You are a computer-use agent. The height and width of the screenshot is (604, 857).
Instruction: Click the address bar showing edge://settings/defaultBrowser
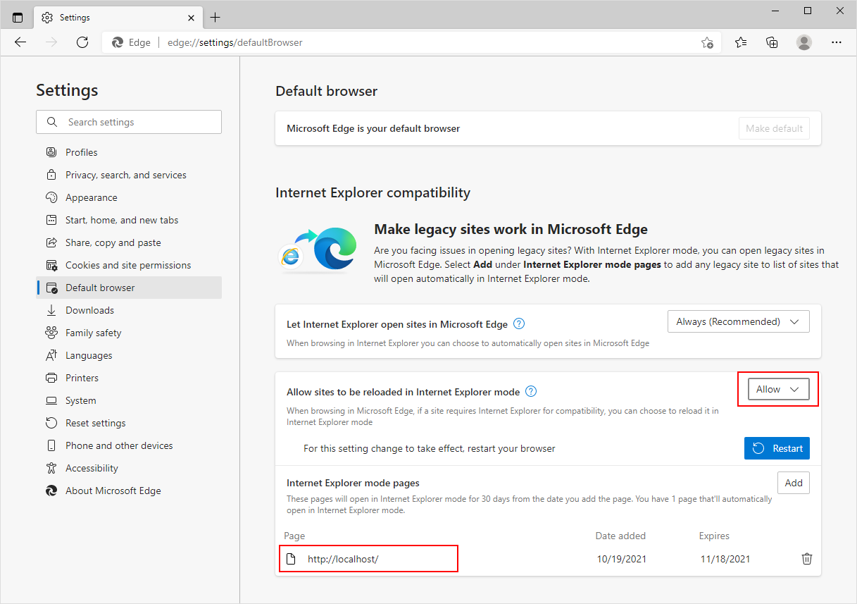pos(234,42)
